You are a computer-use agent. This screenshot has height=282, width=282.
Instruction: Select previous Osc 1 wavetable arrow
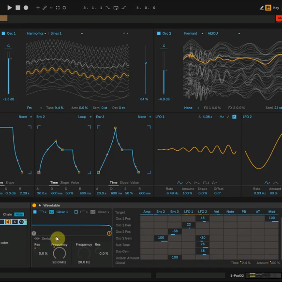point(124,33)
